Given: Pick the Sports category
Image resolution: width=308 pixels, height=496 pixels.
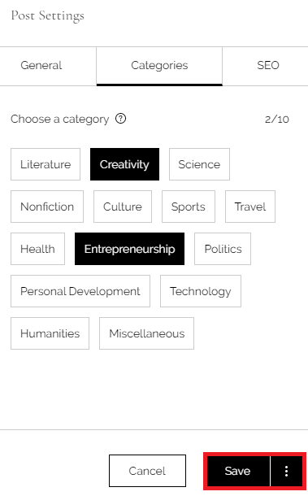Looking at the screenshot, I should pyautogui.click(x=189, y=207).
